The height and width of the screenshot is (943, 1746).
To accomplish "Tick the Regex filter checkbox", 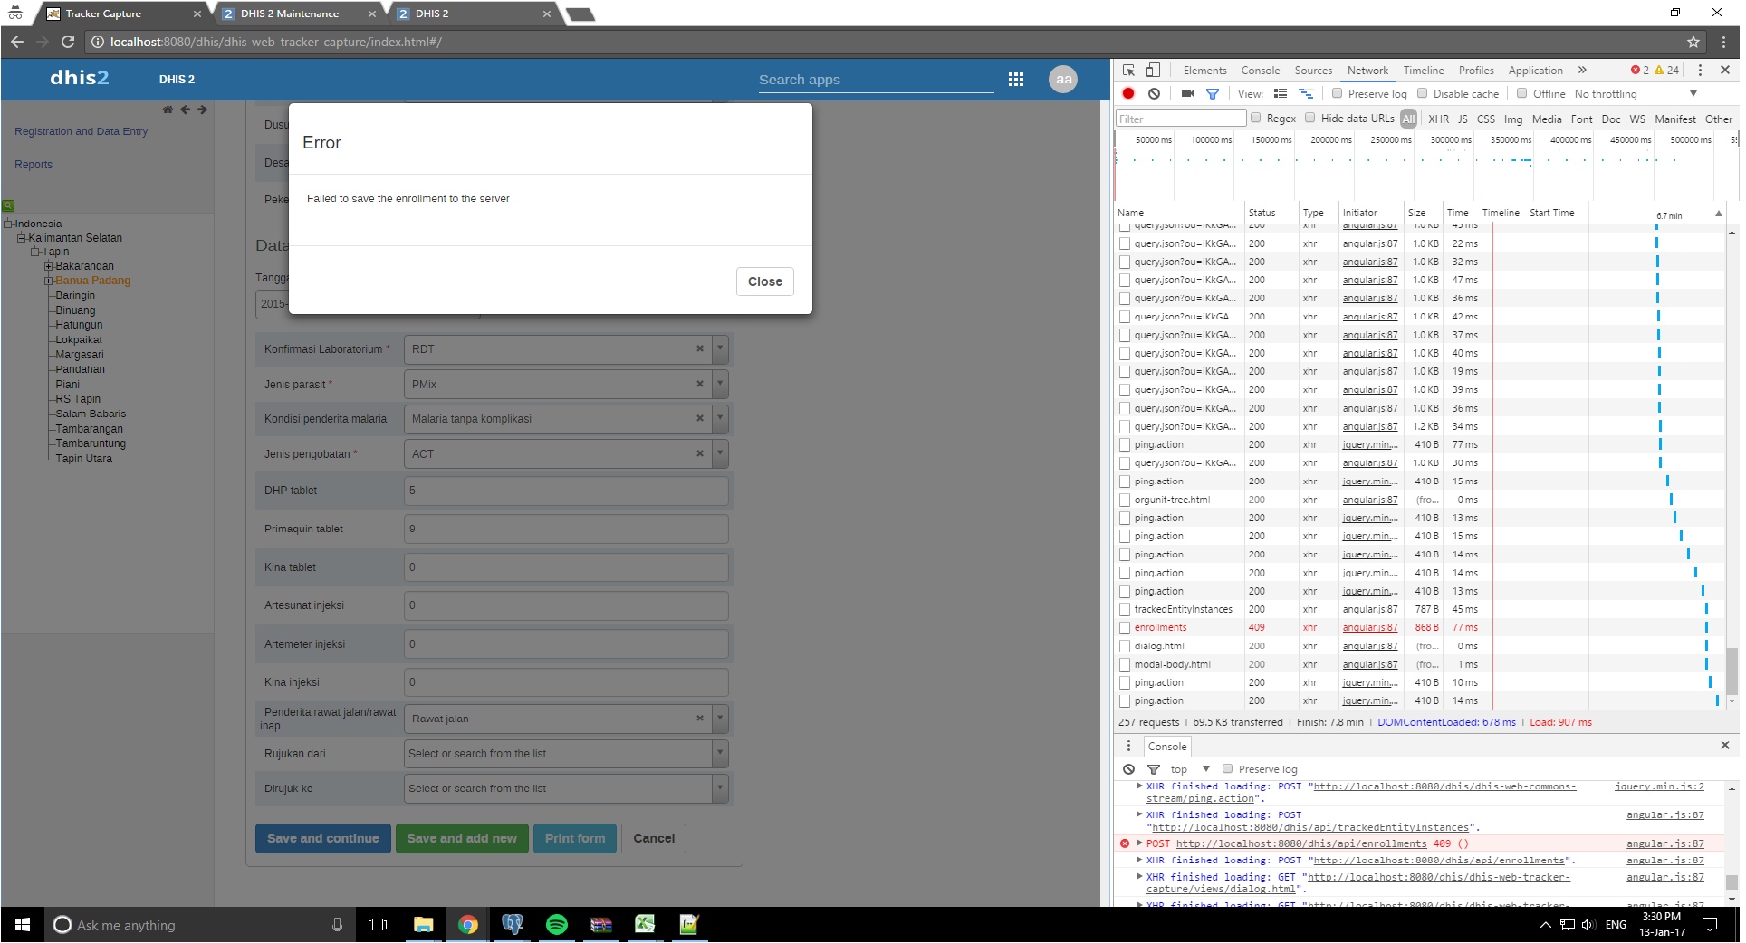I will pyautogui.click(x=1255, y=118).
